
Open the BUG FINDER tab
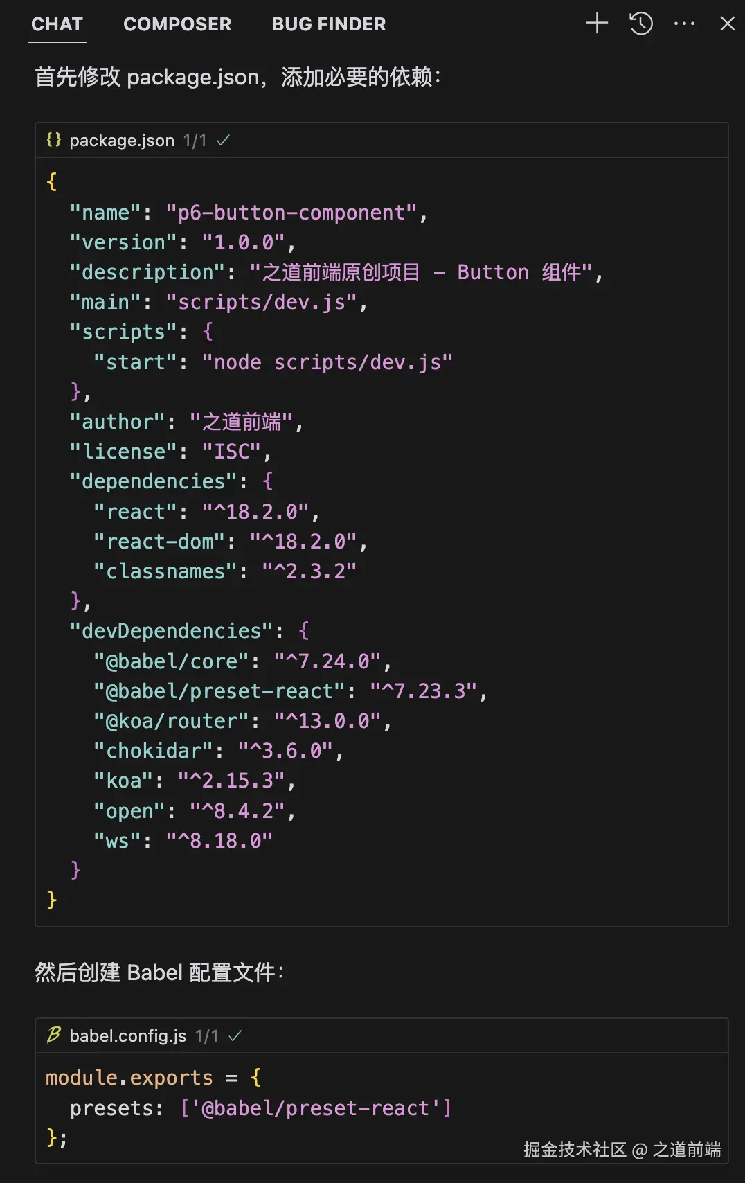click(x=329, y=24)
